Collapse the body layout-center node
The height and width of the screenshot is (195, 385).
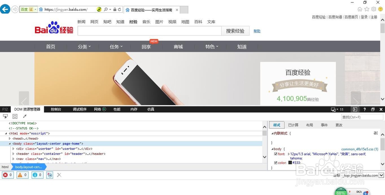click(10, 144)
